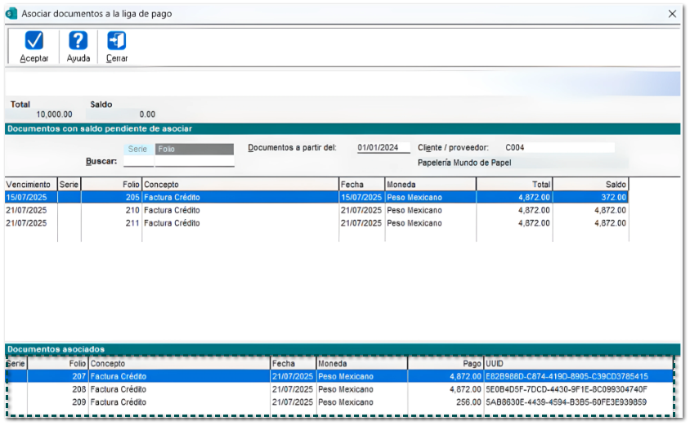
Task: Select the Serie search option
Action: [138, 150]
